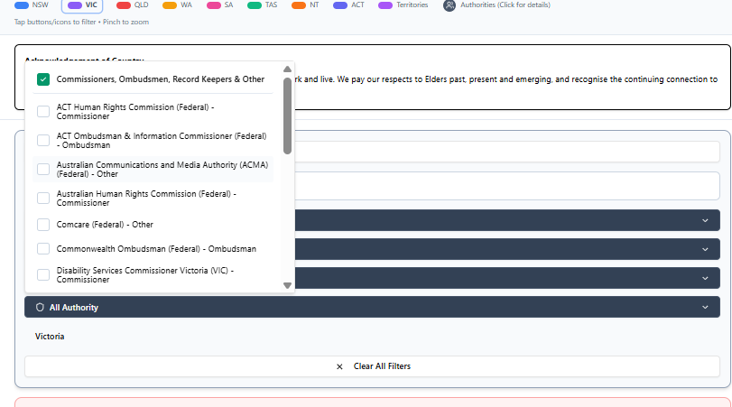This screenshot has height=407, width=732.
Task: Select Australian Communications and Media Authority checkbox
Action: pyautogui.click(x=43, y=170)
